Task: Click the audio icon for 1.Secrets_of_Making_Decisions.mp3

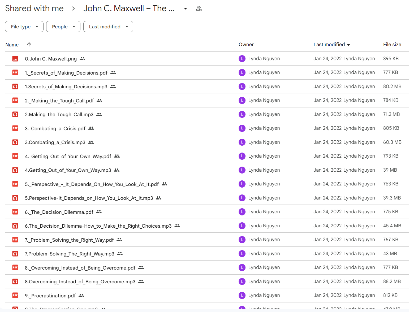Action: pos(15,86)
